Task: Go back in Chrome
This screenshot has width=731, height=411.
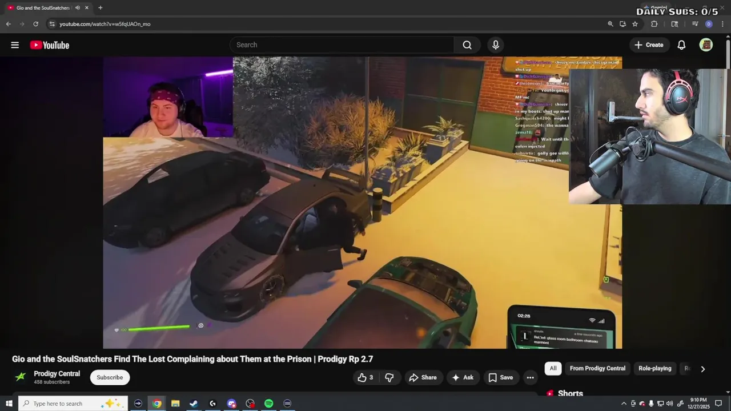Action: pos(8,24)
